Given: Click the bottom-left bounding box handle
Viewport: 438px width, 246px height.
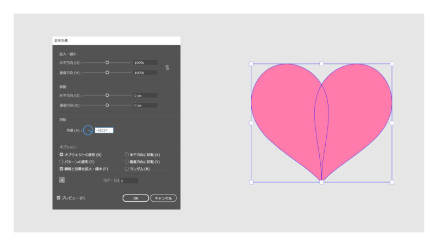Looking at the screenshot, I should coord(251,181).
